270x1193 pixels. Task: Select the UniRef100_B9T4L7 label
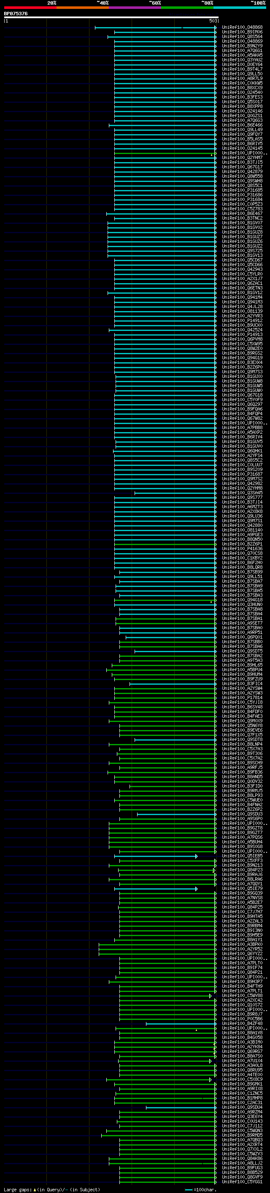pos(242,69)
